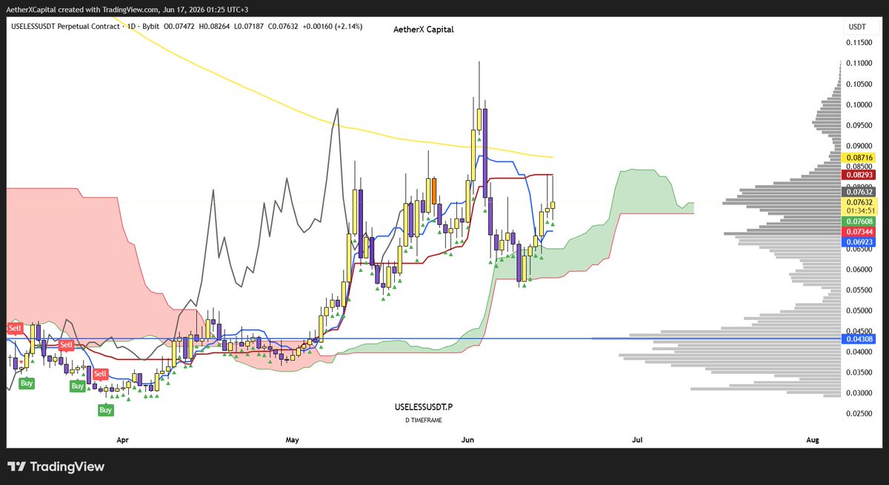Click the Aug label on the time axis

coord(813,440)
